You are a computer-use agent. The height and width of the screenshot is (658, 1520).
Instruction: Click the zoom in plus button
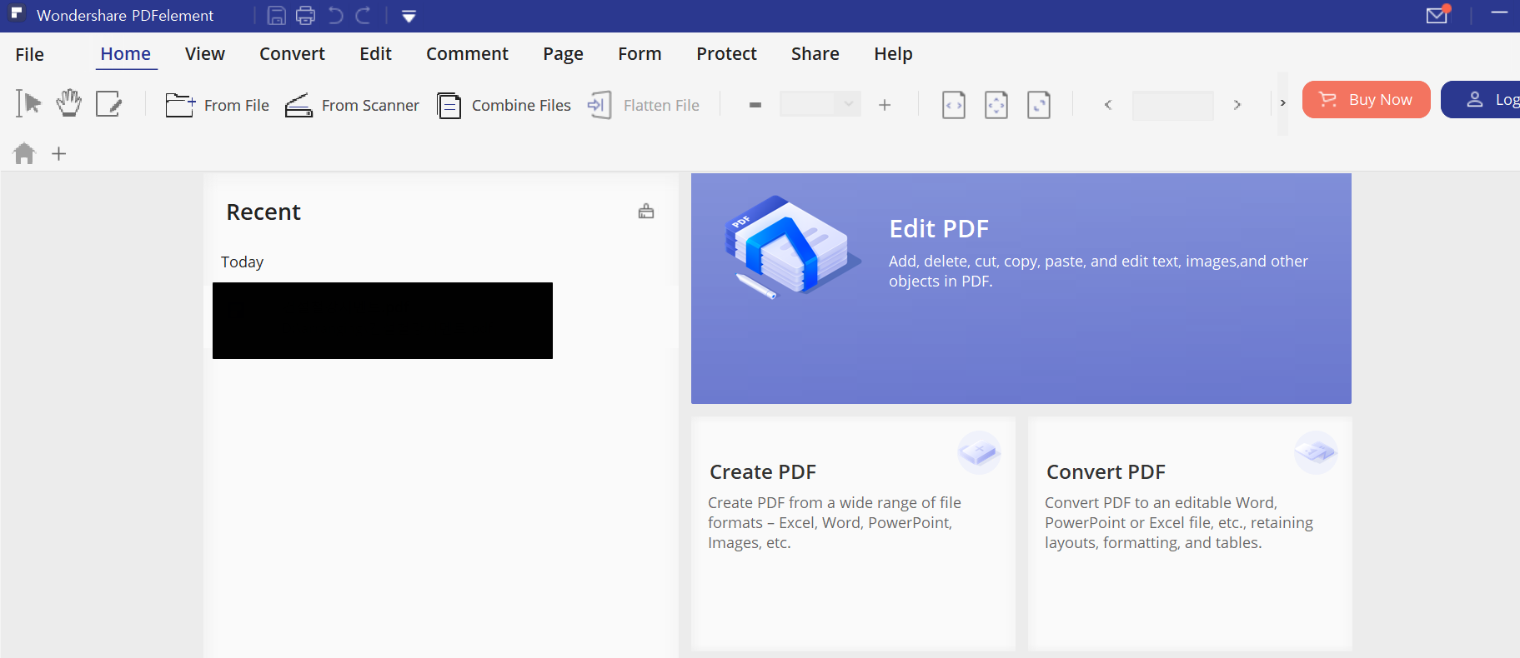(x=885, y=105)
